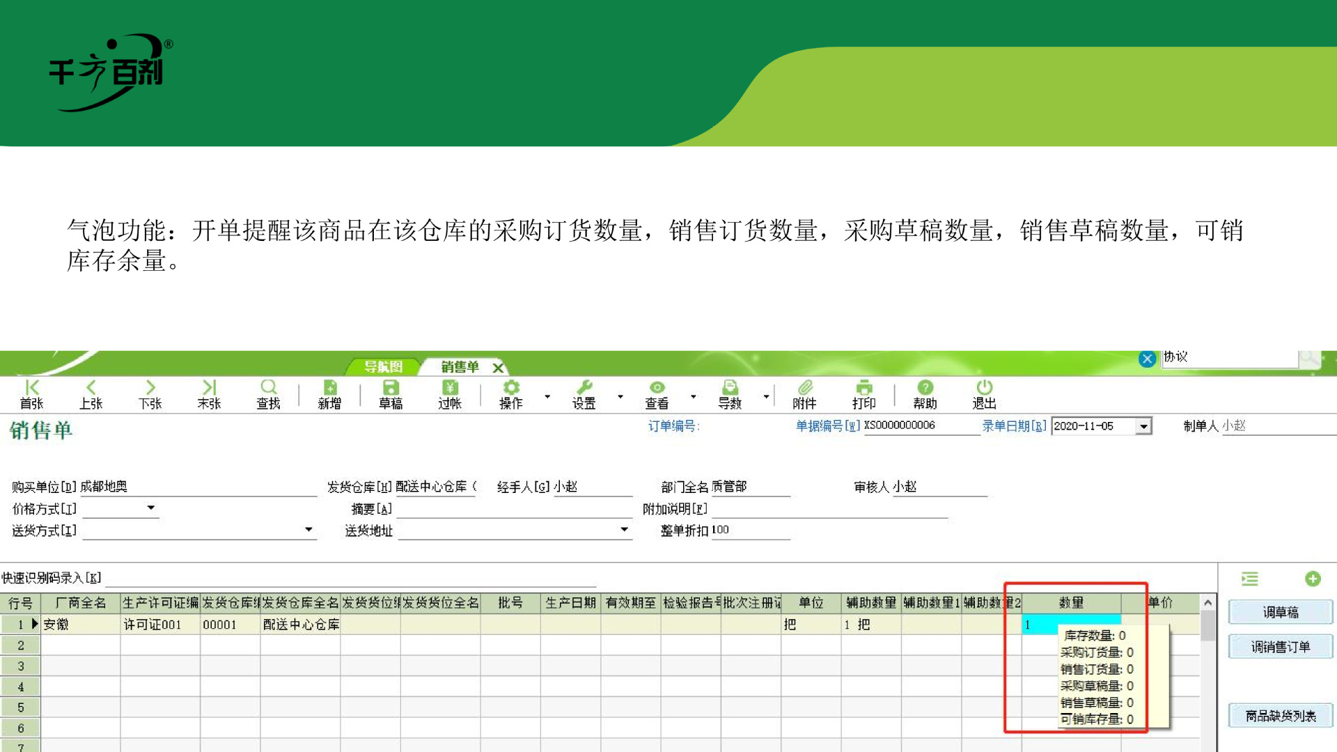Viewport: 1337px width, 752px height.
Task: Create a new record with 新增
Action: [329, 394]
